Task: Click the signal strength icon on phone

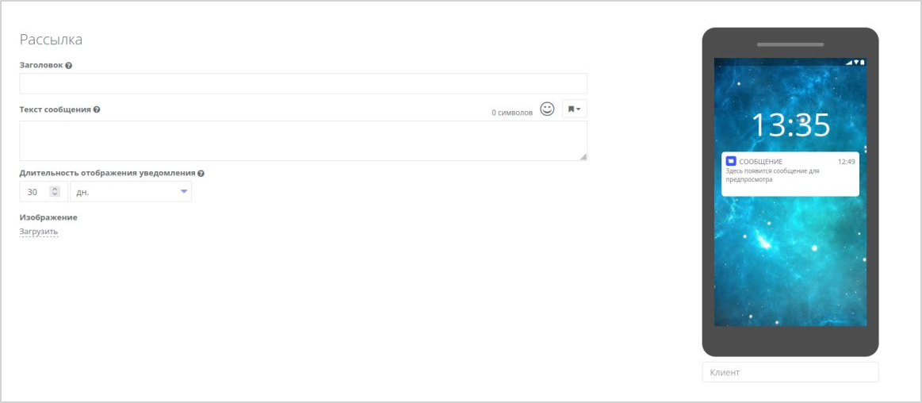Action: [x=849, y=63]
